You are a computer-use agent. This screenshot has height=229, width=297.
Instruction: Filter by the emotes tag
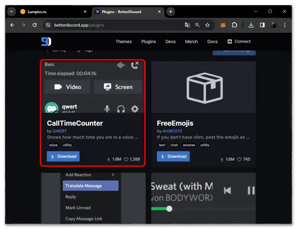(x=189, y=145)
